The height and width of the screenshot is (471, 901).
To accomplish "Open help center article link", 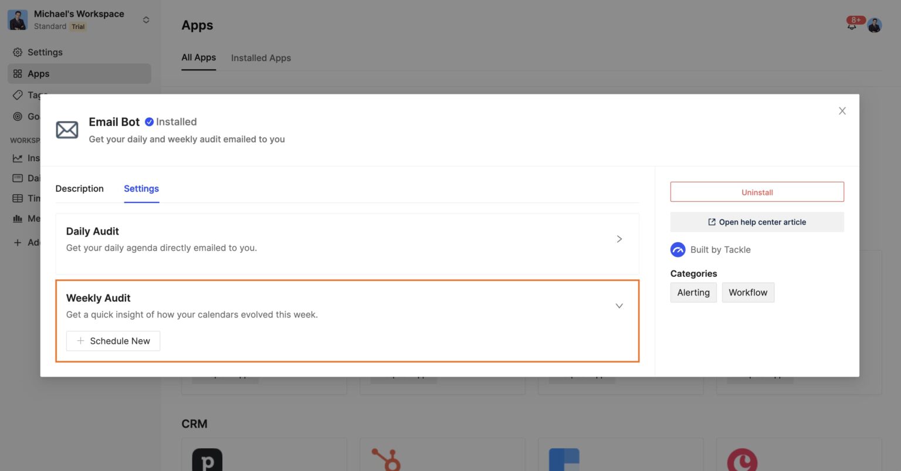I will pos(757,222).
